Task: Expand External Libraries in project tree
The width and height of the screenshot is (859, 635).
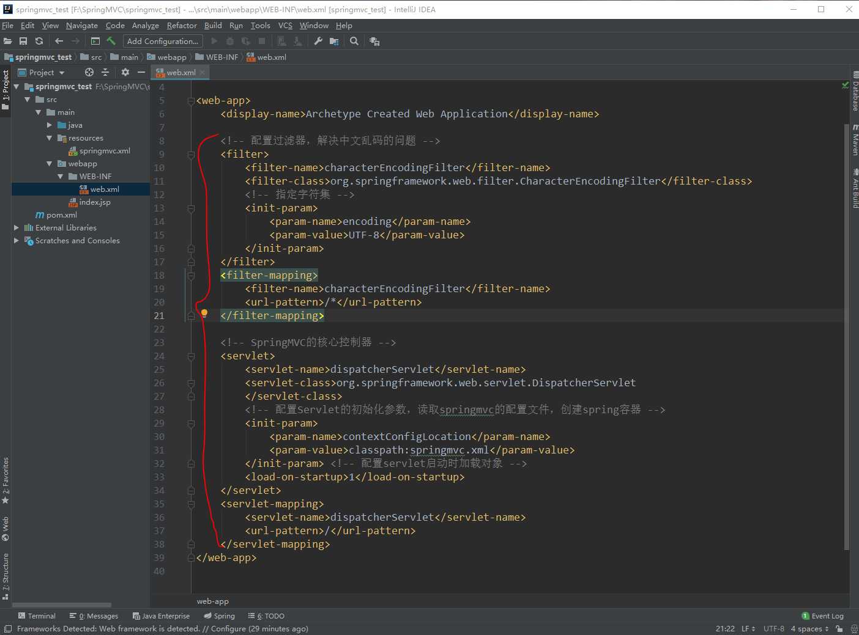Action: pos(17,228)
